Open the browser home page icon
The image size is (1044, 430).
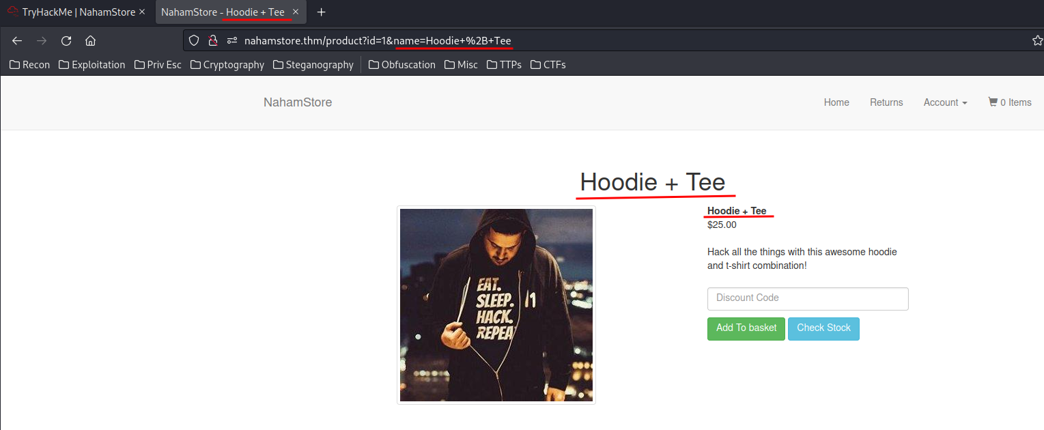[x=90, y=41]
